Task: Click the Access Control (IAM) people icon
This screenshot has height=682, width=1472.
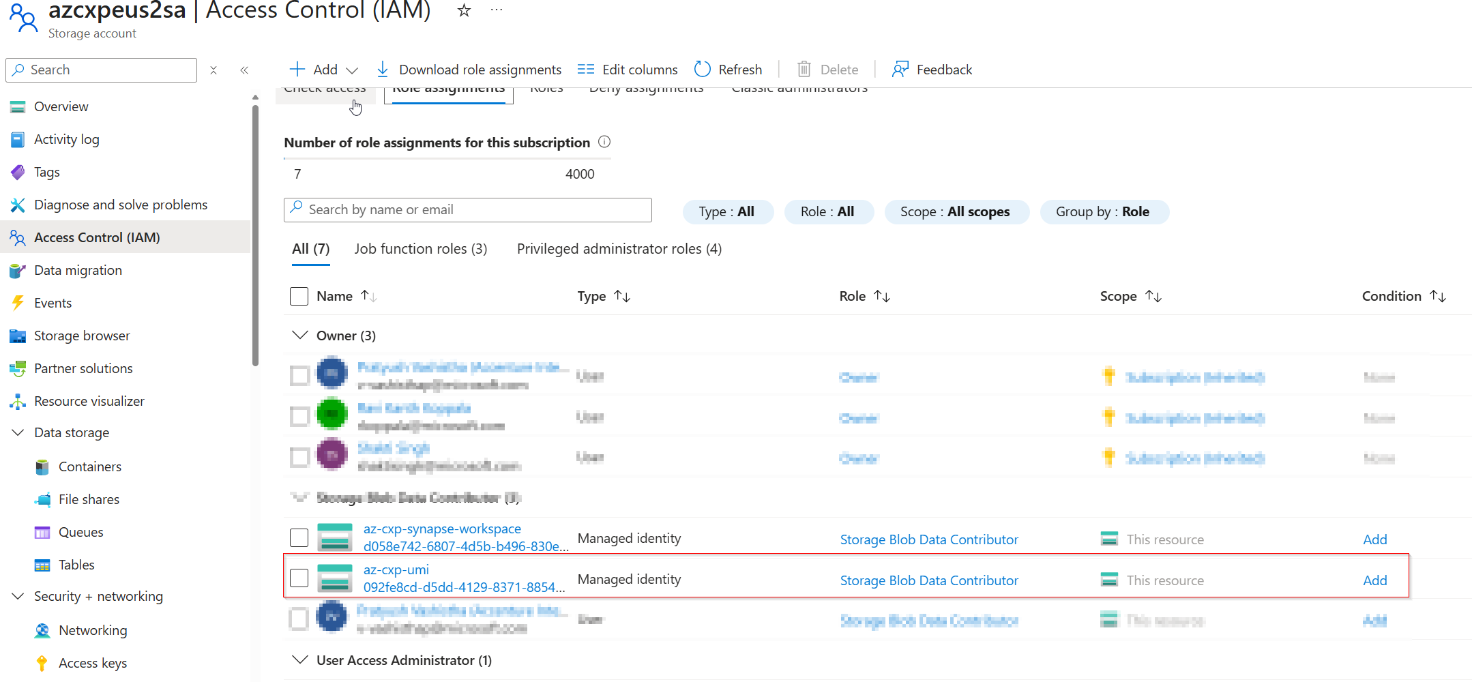Action: pos(18,238)
